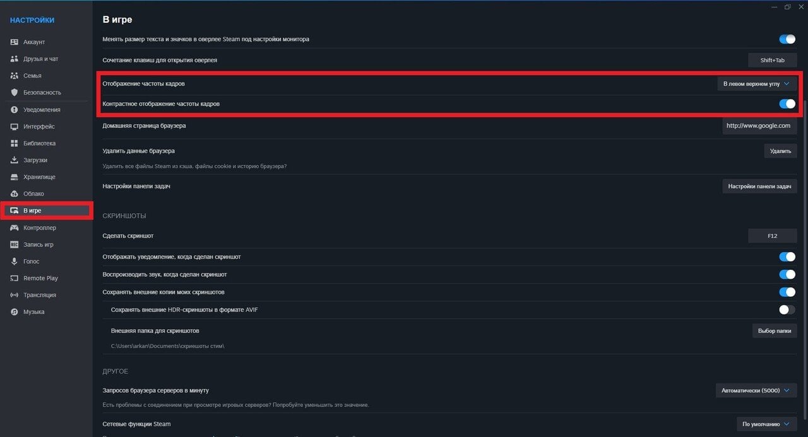
Task: Click the Выбор папки button
Action: point(775,331)
